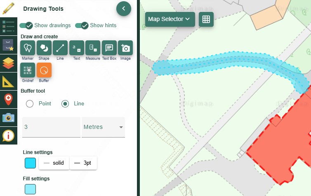Click the Image insert tool
Screen dimensions: 311x196
125,48
